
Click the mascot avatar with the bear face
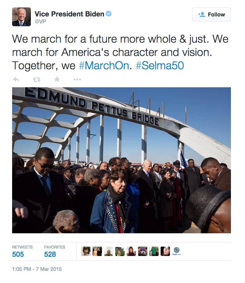[143, 251]
